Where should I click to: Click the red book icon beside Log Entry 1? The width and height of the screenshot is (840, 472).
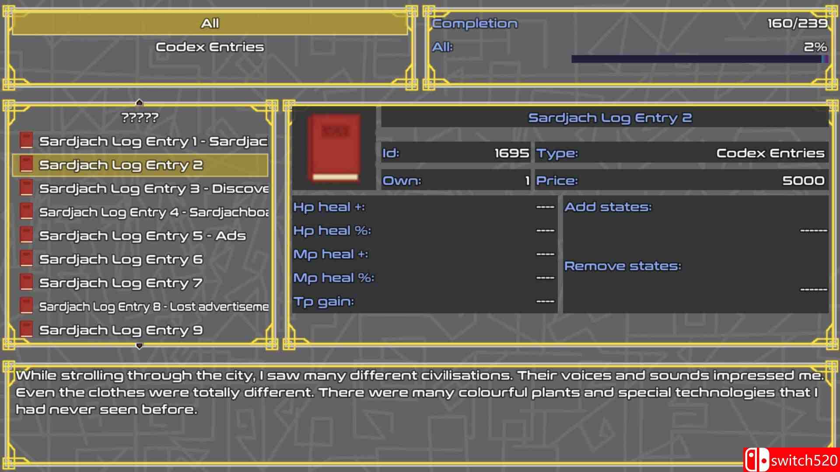[x=27, y=141]
